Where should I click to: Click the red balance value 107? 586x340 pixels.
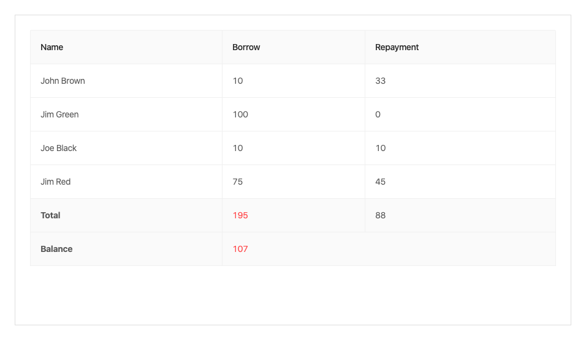pos(240,249)
